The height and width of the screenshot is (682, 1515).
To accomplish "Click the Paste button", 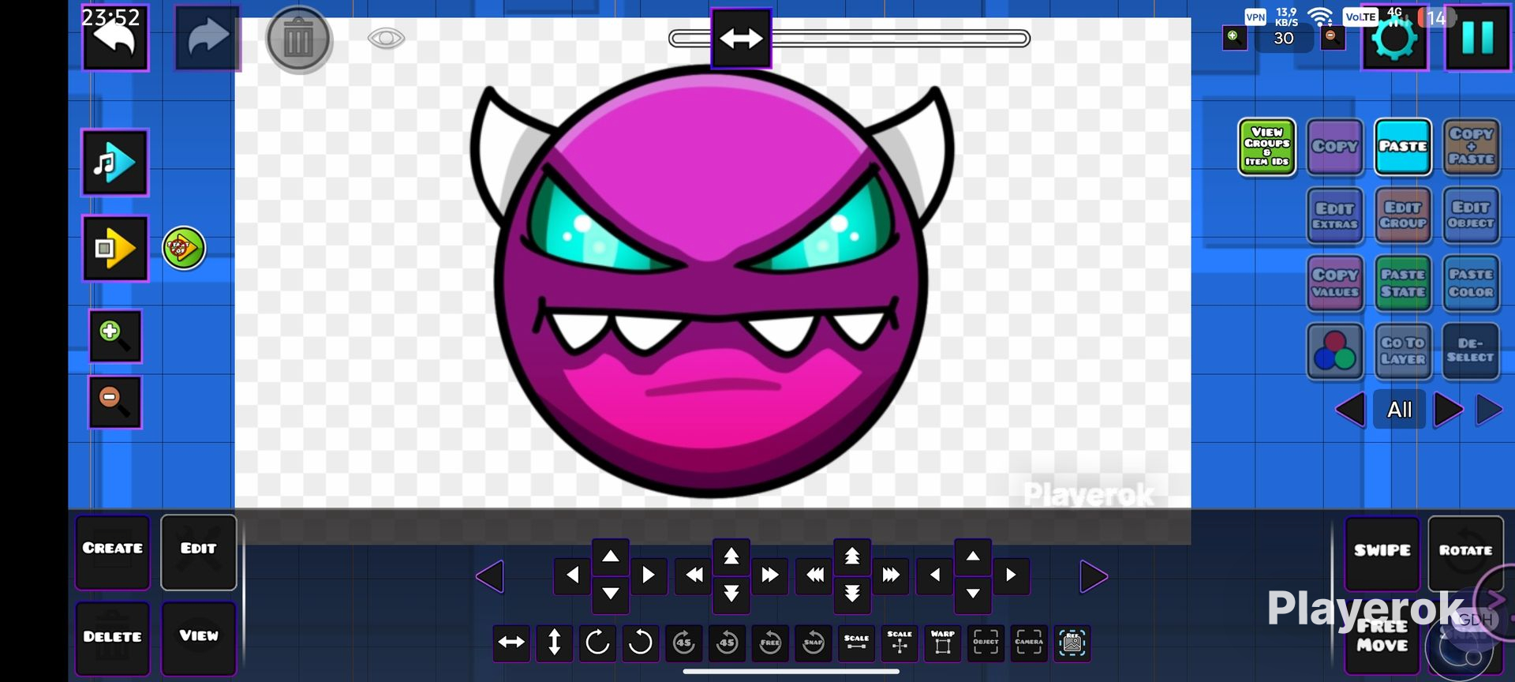I will (x=1403, y=147).
